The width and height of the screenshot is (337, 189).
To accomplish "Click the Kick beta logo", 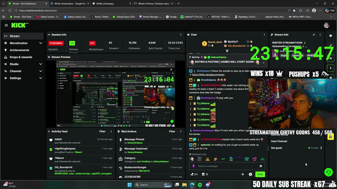I will [20, 25].
